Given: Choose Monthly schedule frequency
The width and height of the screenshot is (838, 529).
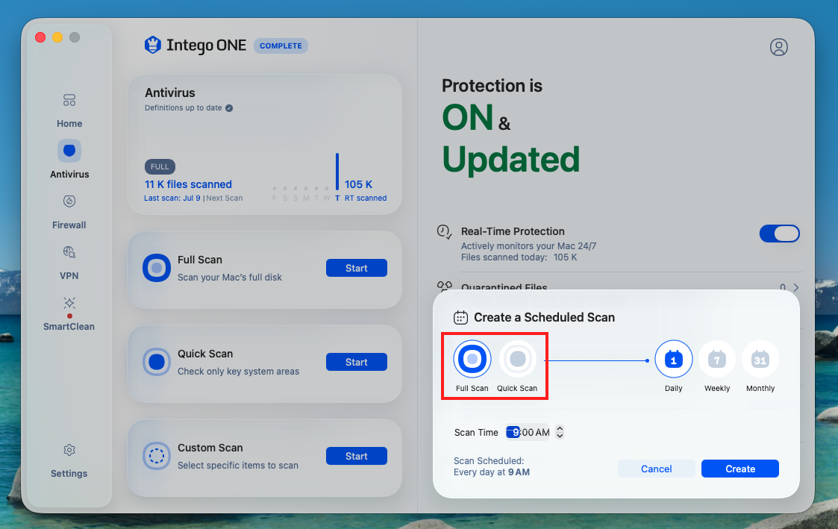Looking at the screenshot, I should pos(760,359).
